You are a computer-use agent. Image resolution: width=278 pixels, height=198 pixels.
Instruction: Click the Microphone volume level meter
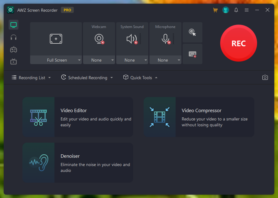coord(174,39)
